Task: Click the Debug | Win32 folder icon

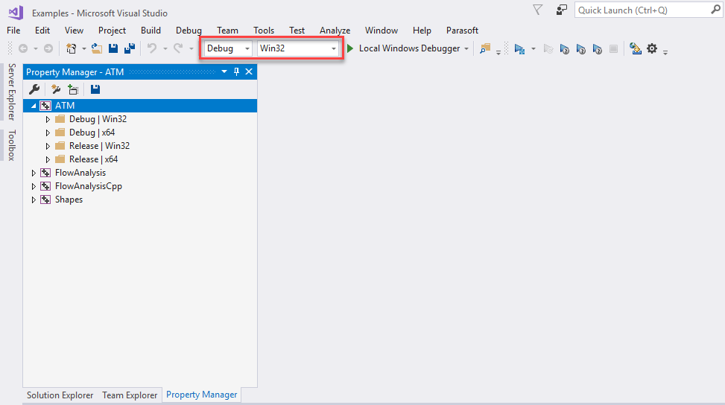Action: tap(60, 119)
